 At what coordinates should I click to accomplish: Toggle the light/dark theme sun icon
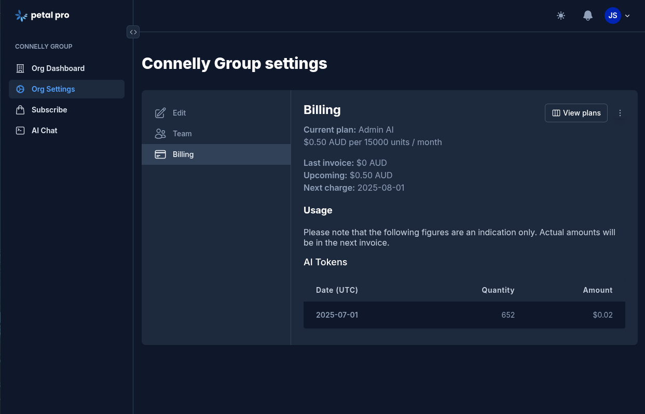561,16
